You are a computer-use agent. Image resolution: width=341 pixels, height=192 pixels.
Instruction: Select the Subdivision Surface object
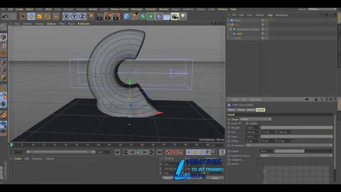(248, 29)
